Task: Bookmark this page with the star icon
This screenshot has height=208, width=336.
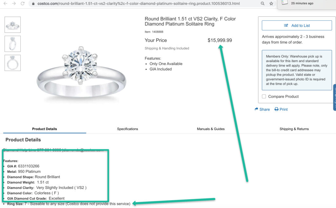Action: [x=271, y=4]
